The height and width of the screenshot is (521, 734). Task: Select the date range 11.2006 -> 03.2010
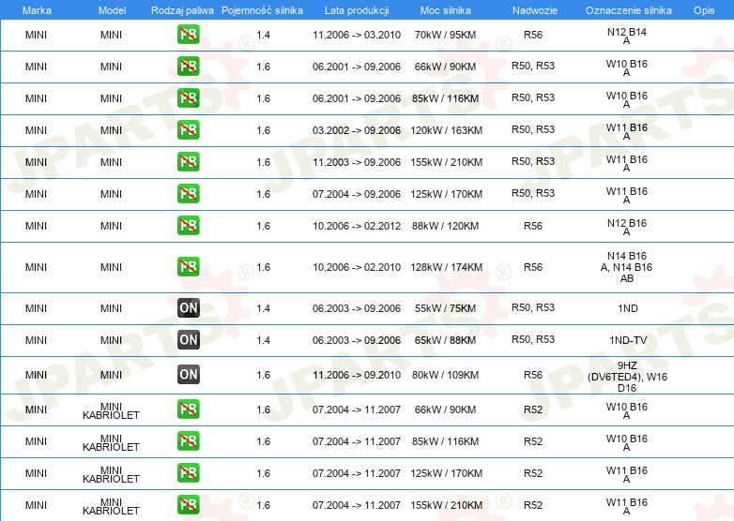click(x=357, y=35)
